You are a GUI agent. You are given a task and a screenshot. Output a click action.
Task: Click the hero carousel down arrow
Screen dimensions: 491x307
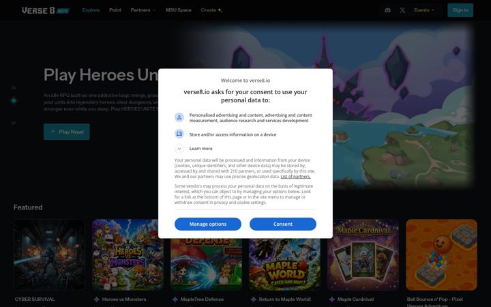point(14,123)
